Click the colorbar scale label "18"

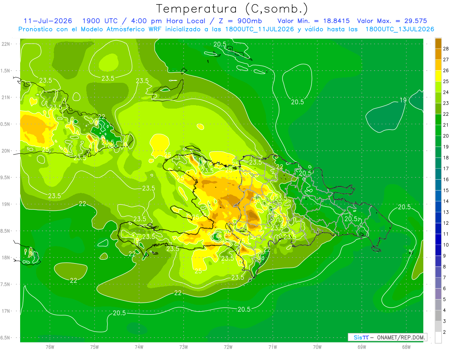pos(446,158)
